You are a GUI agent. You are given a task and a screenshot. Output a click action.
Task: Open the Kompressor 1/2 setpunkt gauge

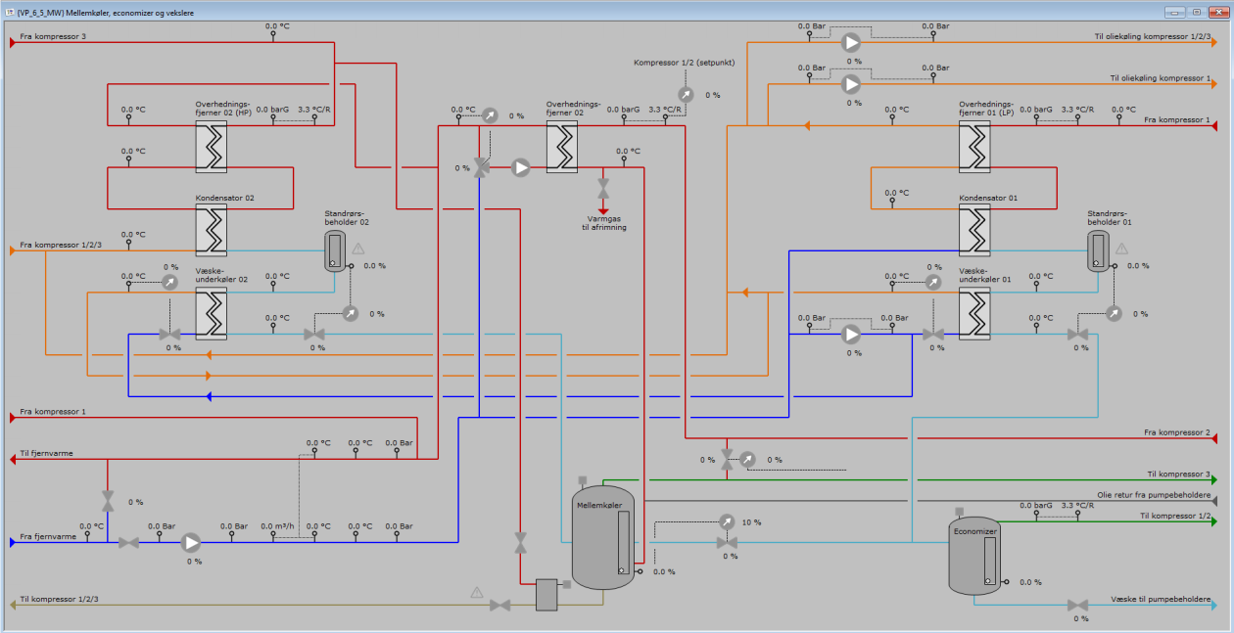[x=686, y=95]
